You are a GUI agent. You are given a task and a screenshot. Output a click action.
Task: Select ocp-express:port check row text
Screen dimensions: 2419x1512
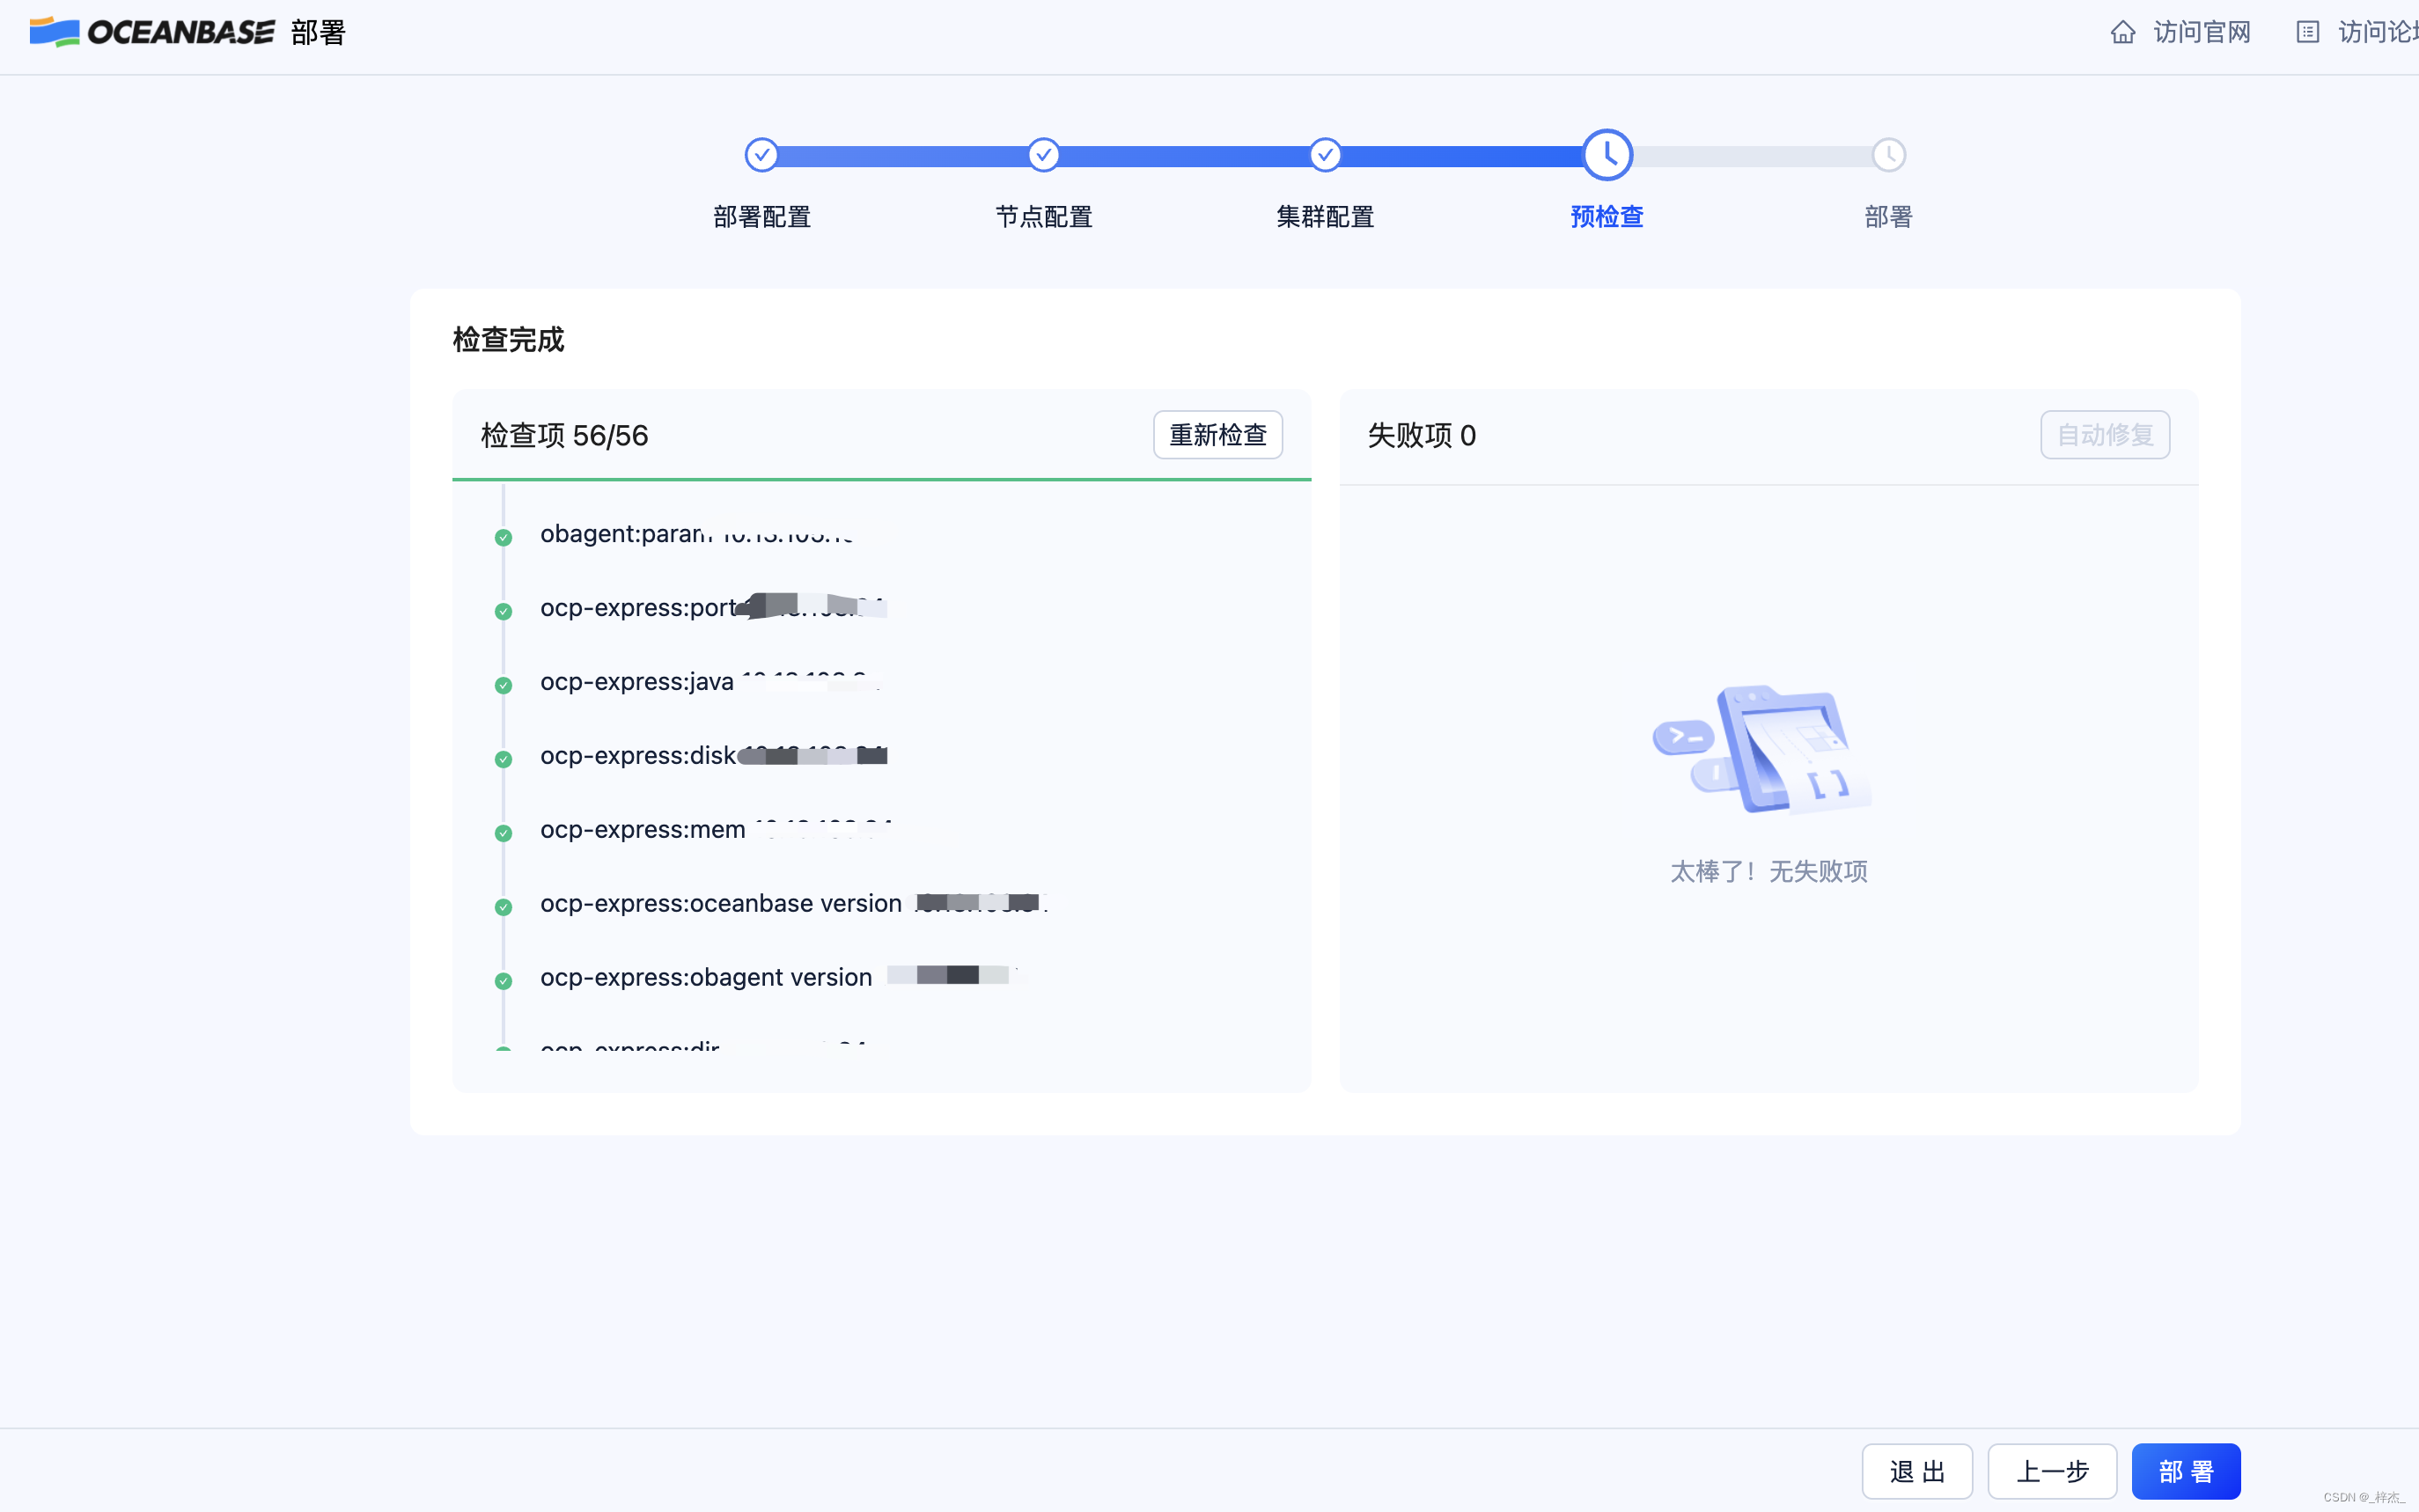point(713,607)
